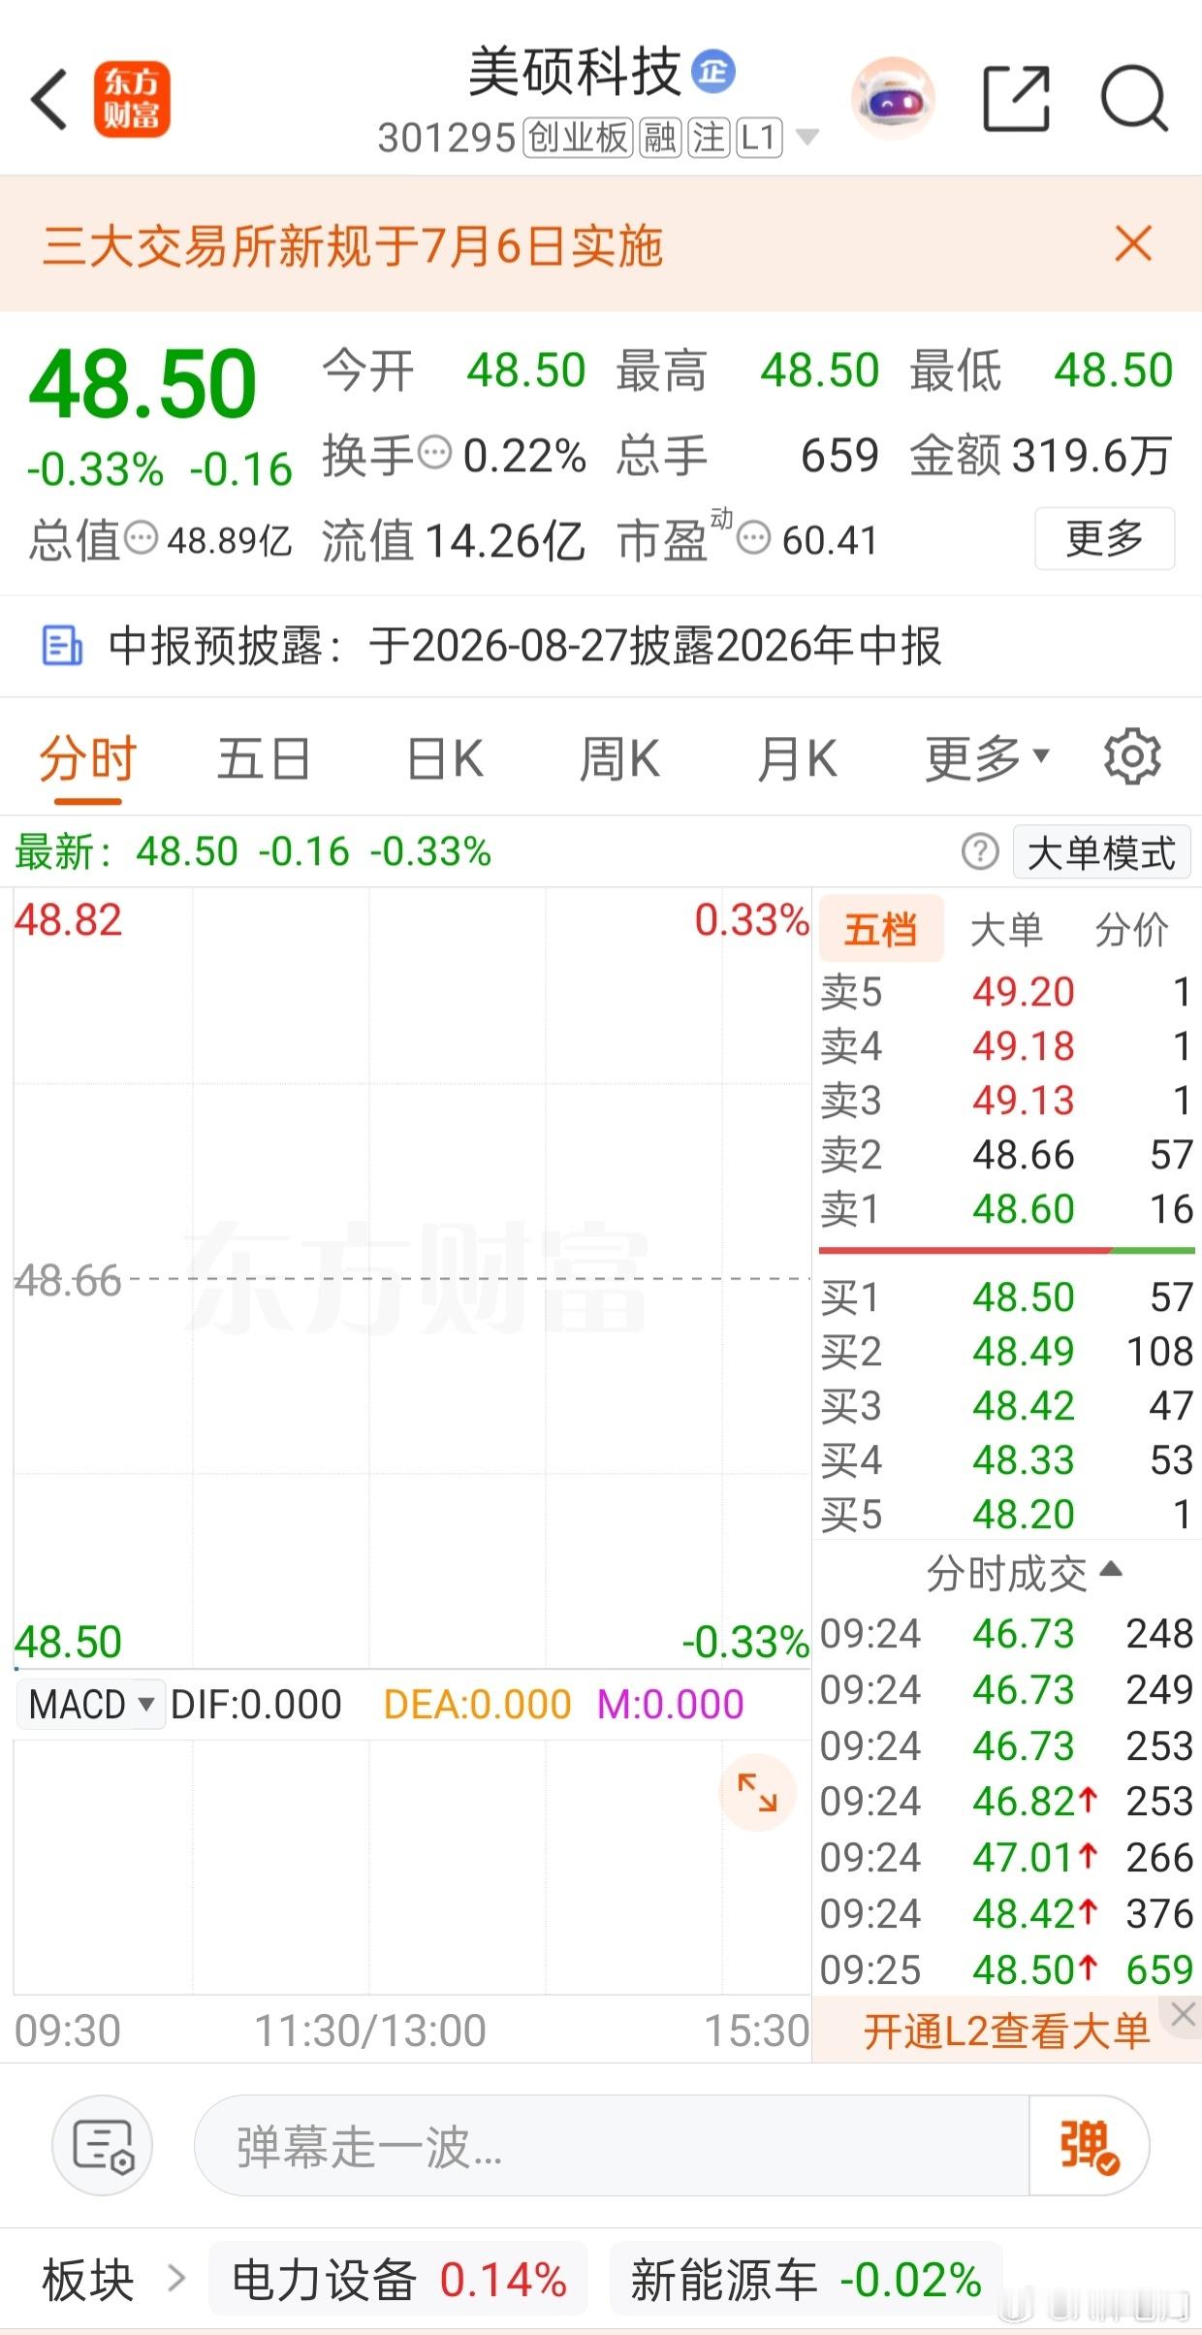Viewport: 1202px width, 2335px height.
Task: Close the 开通L2查看大单 prompt
Action: (x=1182, y=2015)
